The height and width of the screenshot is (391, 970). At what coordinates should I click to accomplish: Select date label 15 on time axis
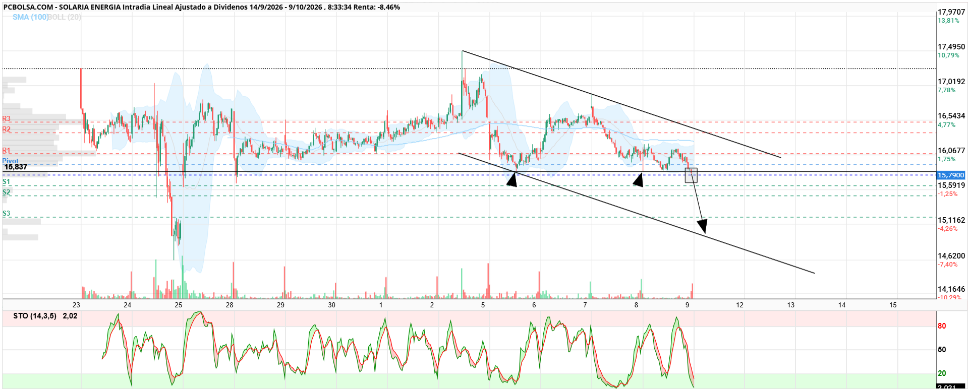(893, 305)
